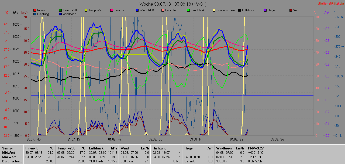This screenshot has width=345, height=164.
Task: Click the pink Temp. -5 legend swatch
Action: (112, 10)
